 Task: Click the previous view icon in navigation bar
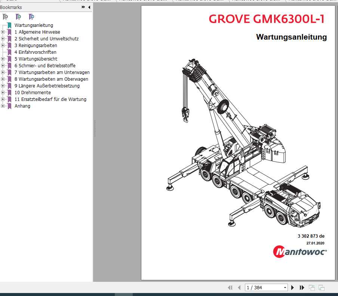(312, 288)
